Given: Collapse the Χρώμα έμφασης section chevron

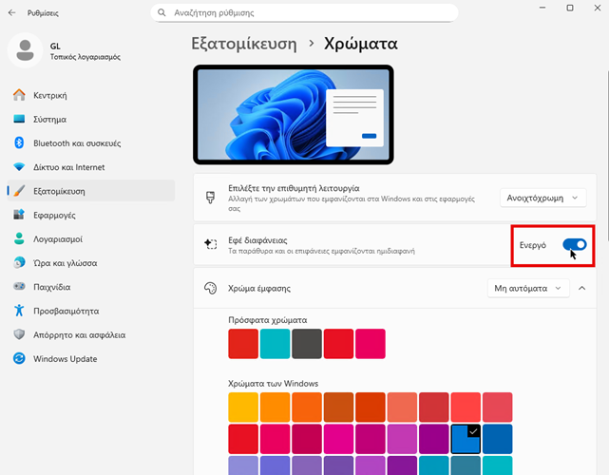Looking at the screenshot, I should coord(580,287).
